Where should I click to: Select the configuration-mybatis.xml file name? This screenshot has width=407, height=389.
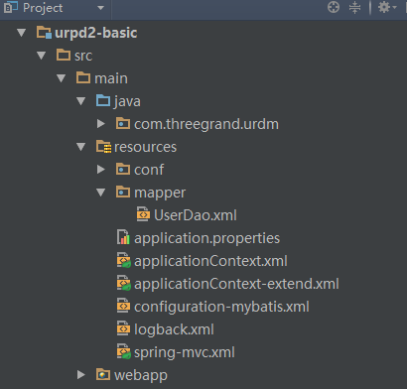click(221, 308)
